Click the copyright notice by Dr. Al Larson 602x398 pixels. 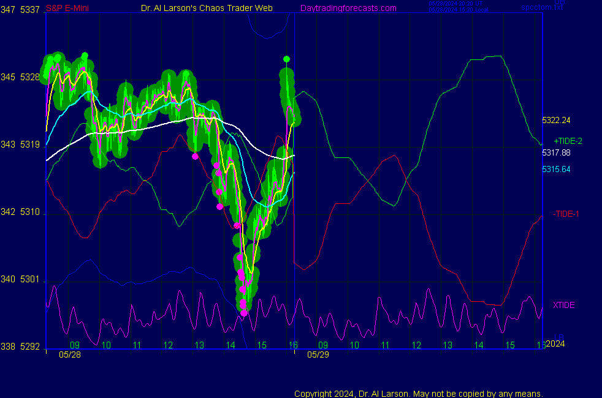[419, 394]
